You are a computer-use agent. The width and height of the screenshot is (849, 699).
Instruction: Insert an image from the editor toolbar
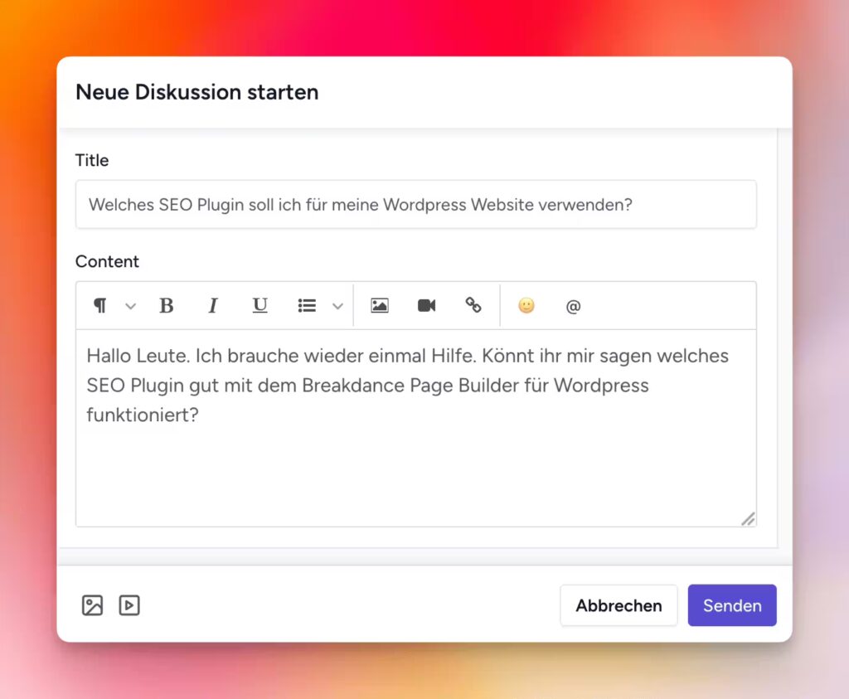[x=380, y=305]
